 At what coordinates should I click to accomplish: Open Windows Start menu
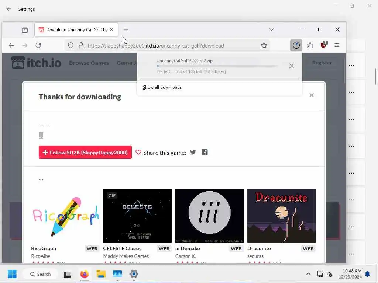click(x=12, y=274)
